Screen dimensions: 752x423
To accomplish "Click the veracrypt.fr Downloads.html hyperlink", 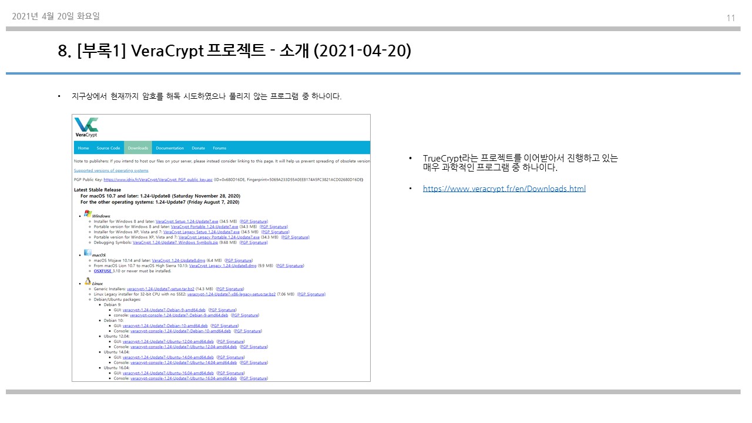I will coord(504,189).
